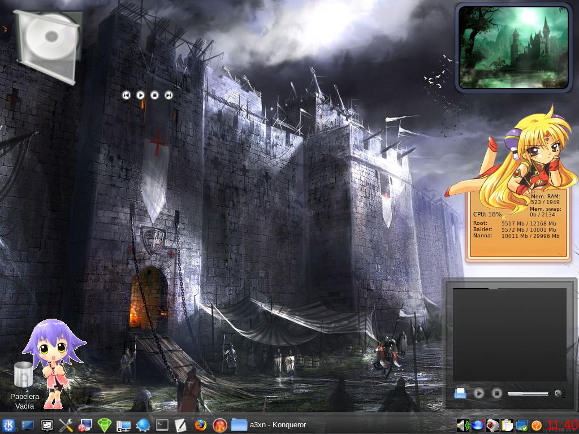Click the purple-haired chibi mascot
The image size is (579, 434).
click(54, 363)
